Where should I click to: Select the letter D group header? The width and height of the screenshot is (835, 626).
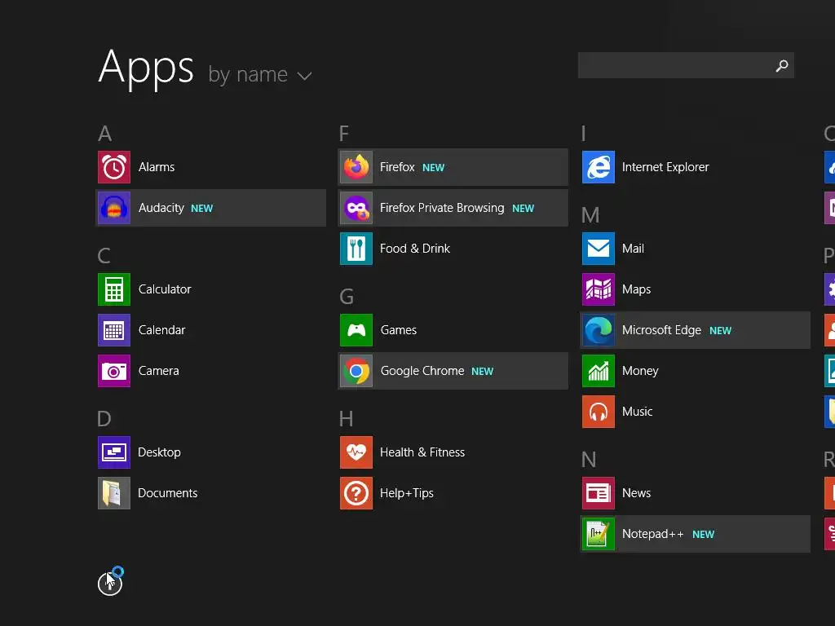(x=104, y=419)
